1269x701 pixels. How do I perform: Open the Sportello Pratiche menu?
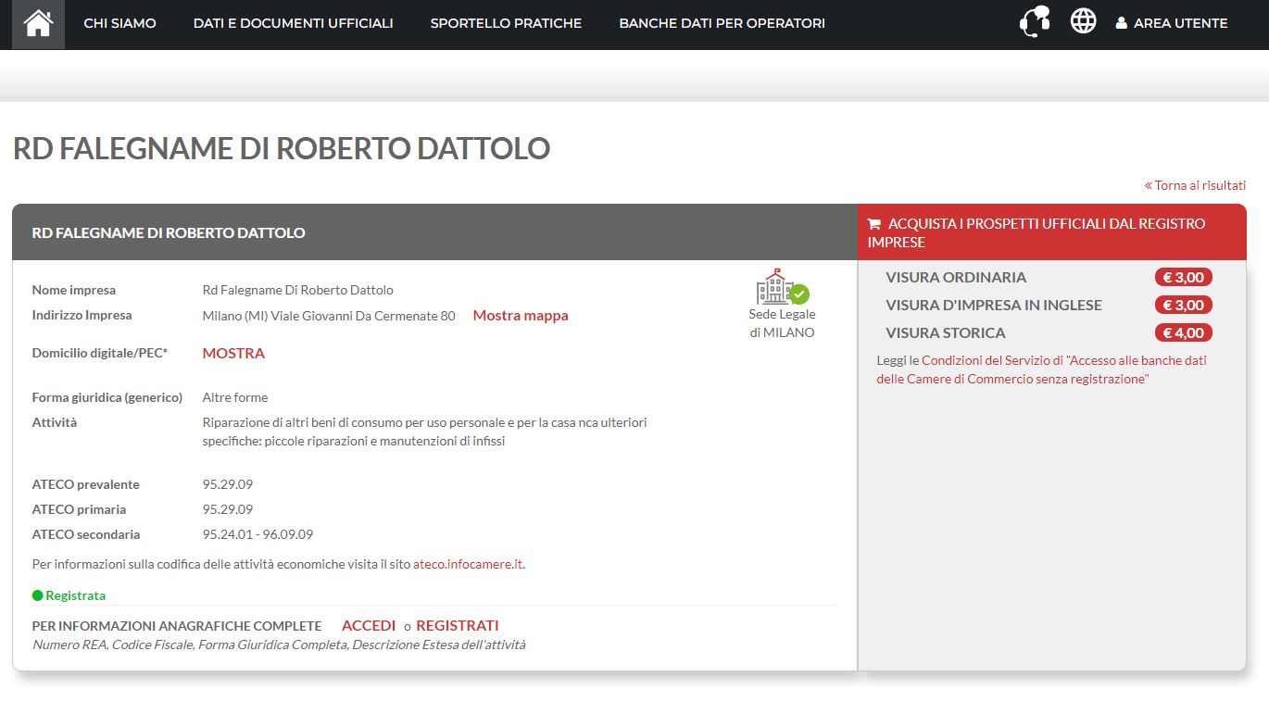click(x=506, y=23)
